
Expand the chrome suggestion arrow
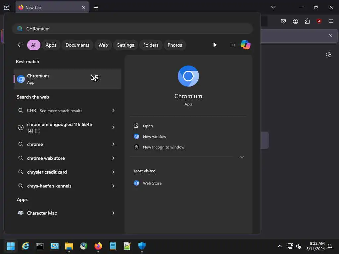click(113, 144)
